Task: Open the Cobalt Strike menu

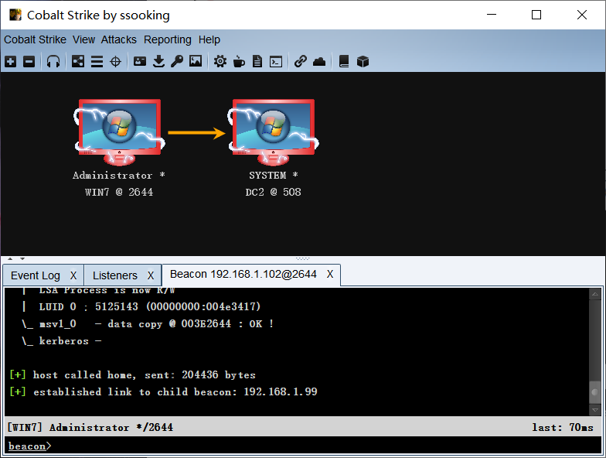Action: click(36, 39)
